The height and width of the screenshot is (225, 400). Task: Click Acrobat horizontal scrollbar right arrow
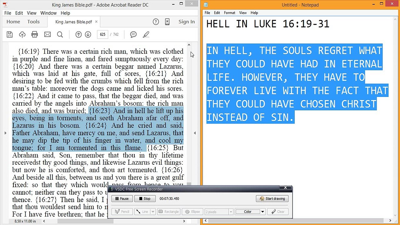pyautogui.click(x=184, y=221)
